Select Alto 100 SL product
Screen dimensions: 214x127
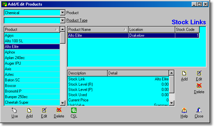[32, 41]
